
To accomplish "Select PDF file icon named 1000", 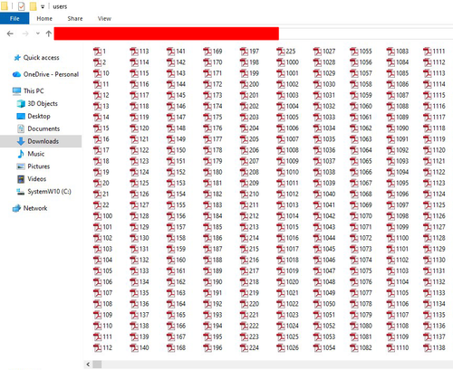I will tap(281, 62).
